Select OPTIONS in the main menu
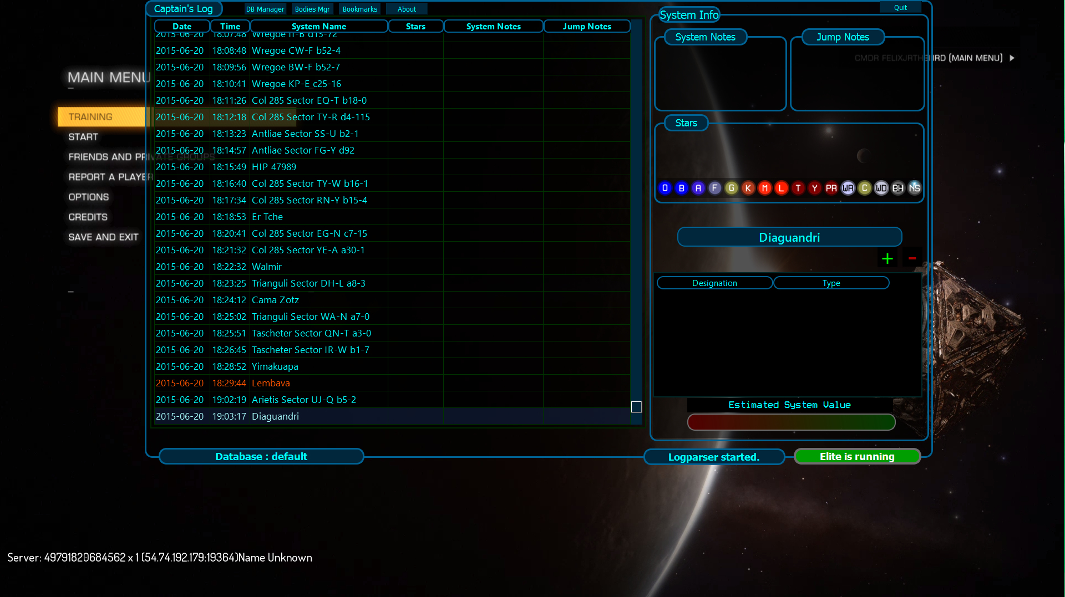 pos(89,197)
